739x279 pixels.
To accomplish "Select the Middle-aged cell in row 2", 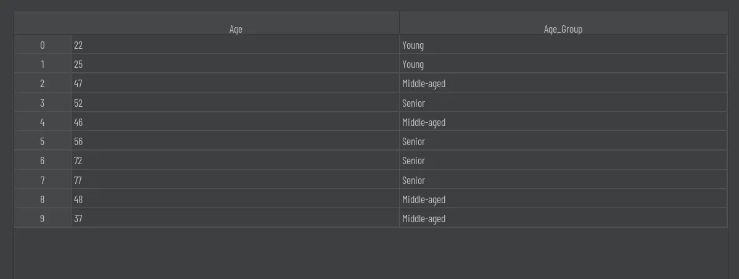I will [424, 83].
